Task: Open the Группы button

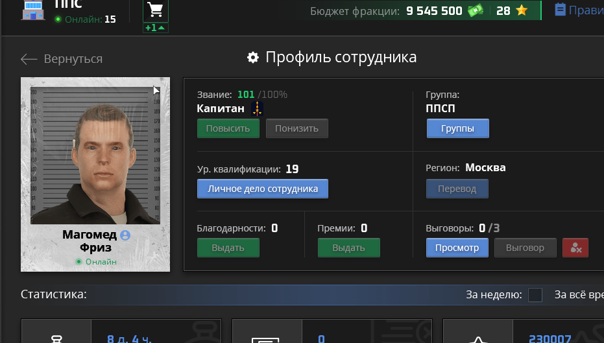Action: click(x=457, y=128)
